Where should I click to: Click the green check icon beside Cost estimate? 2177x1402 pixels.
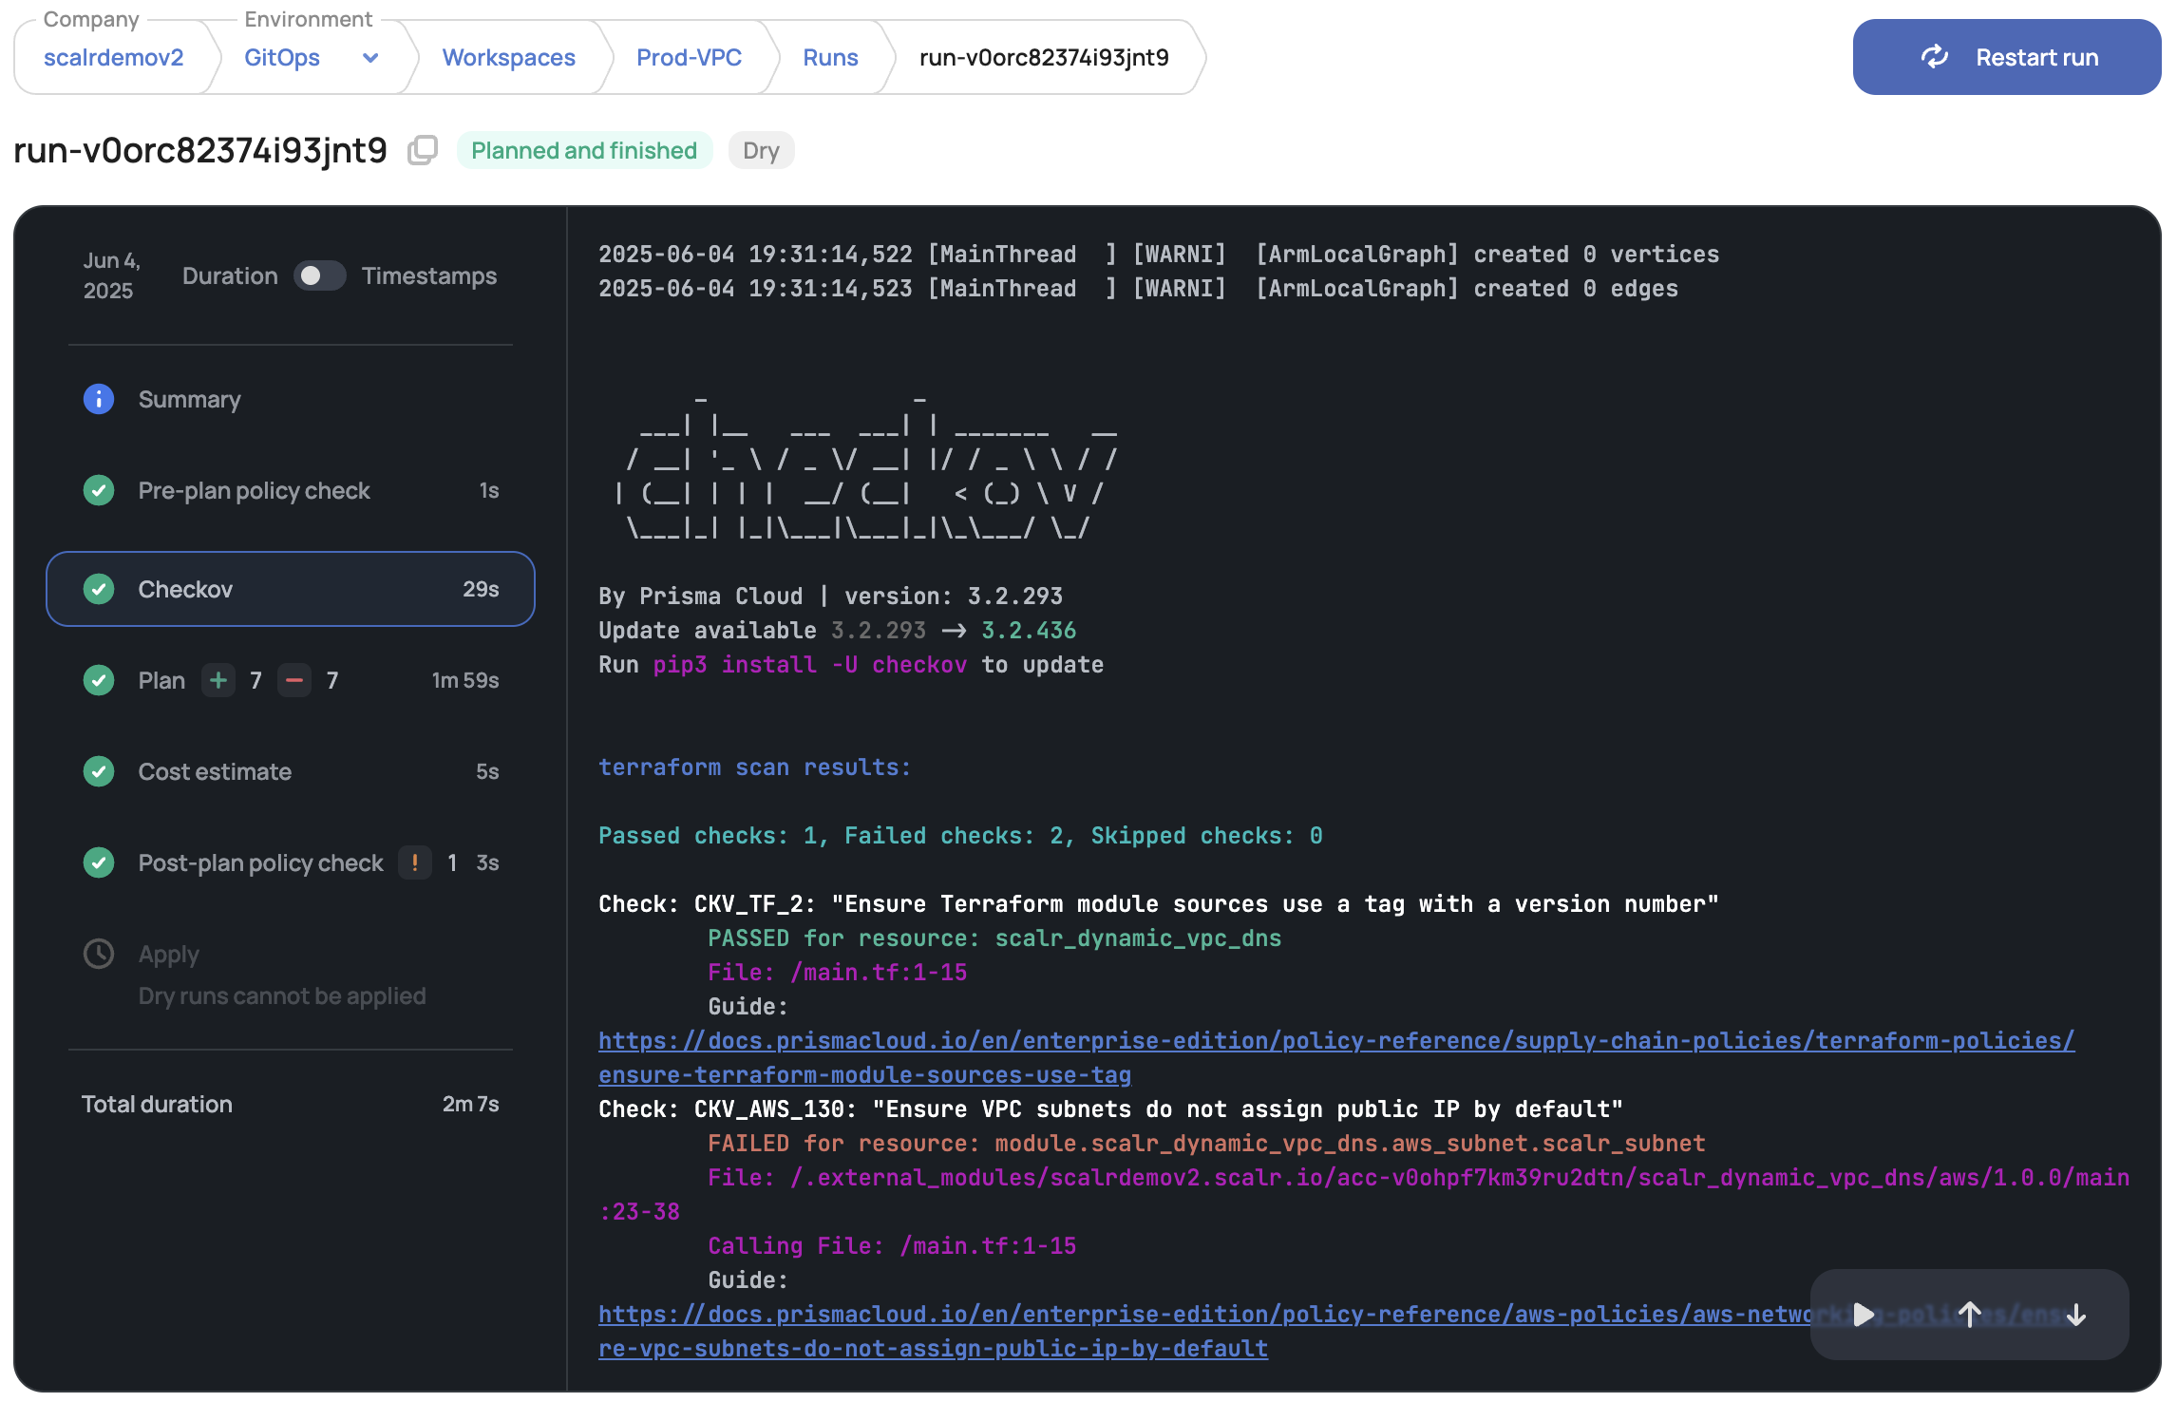(99, 771)
